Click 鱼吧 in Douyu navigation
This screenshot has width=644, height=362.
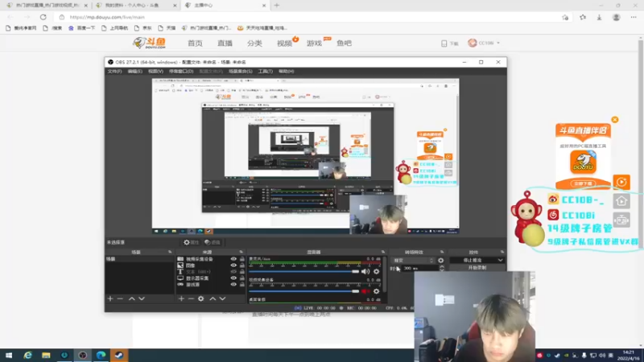click(x=345, y=43)
